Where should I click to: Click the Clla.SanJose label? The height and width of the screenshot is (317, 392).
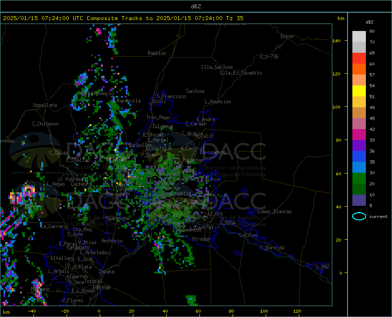pyautogui.click(x=217, y=67)
